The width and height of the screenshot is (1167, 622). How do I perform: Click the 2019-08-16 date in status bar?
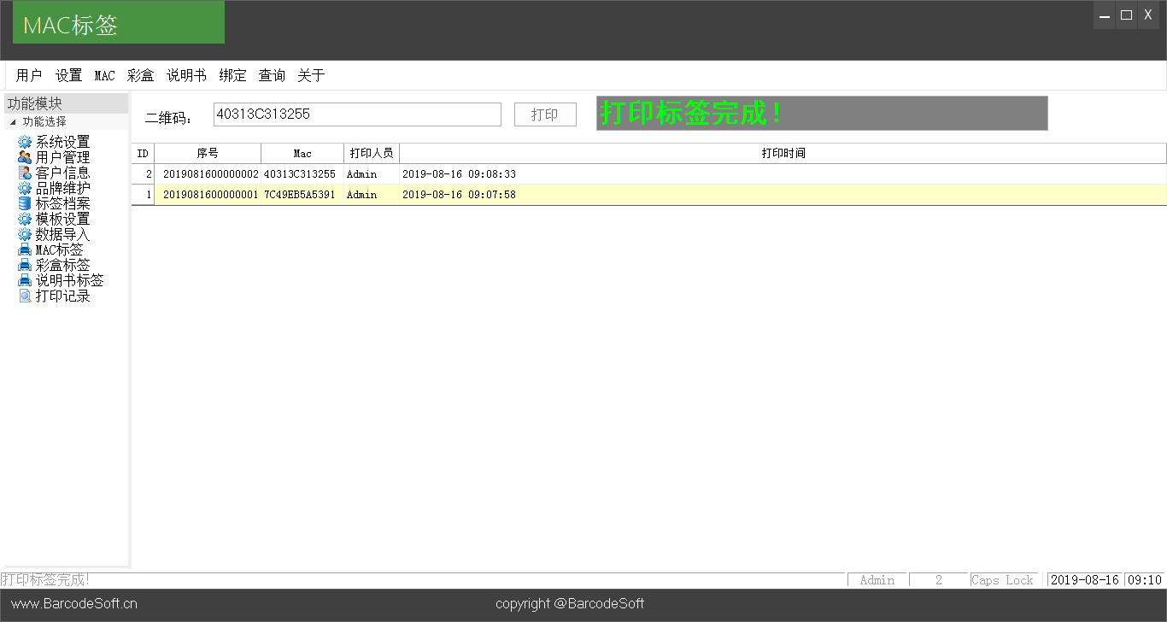point(1084,580)
